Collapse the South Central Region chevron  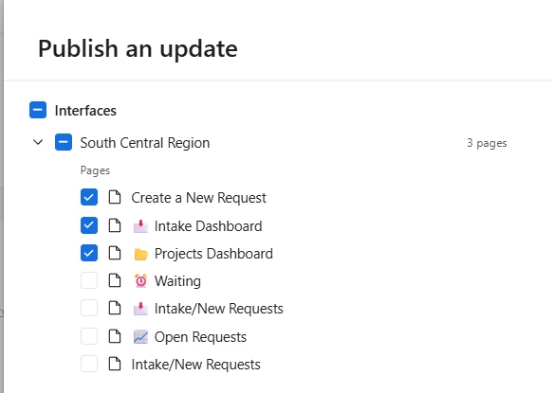(x=38, y=142)
